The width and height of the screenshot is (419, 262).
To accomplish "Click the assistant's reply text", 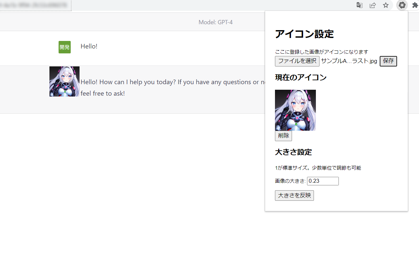I will (173, 87).
